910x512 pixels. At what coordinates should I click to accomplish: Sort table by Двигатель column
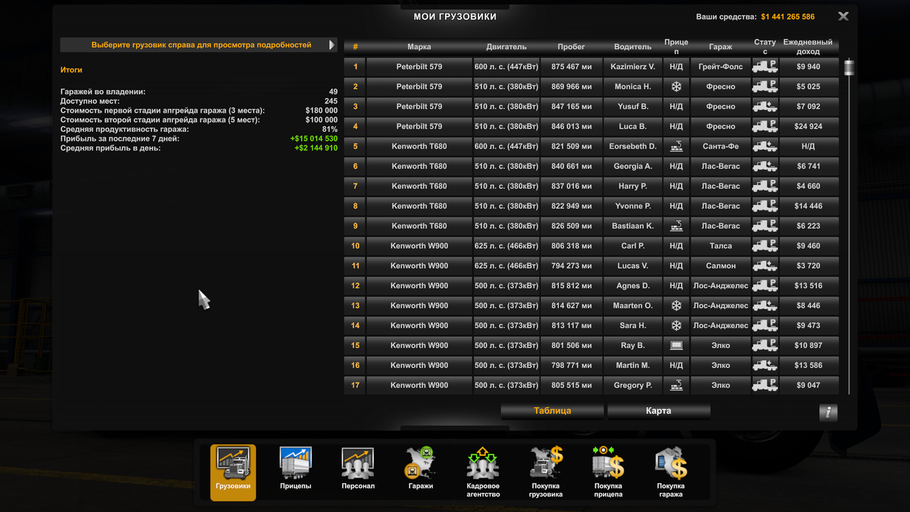pyautogui.click(x=506, y=47)
